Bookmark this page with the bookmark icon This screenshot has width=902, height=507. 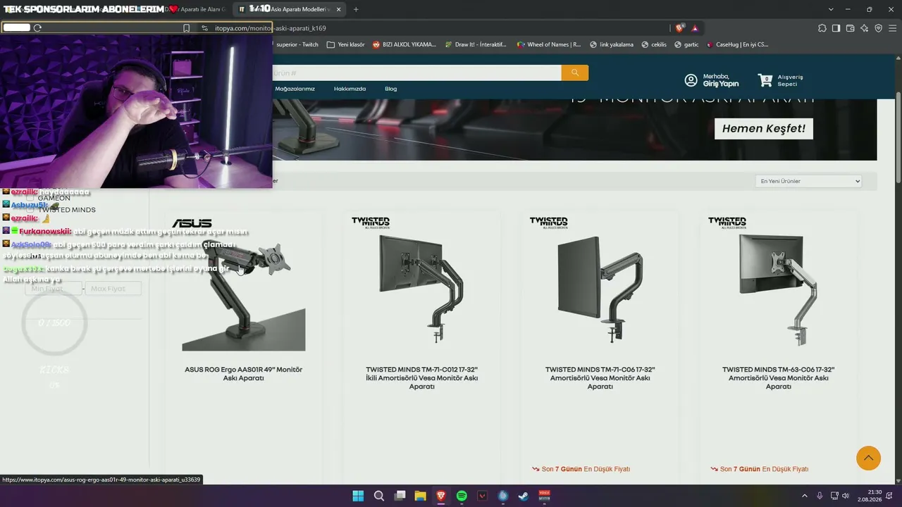[x=186, y=28]
